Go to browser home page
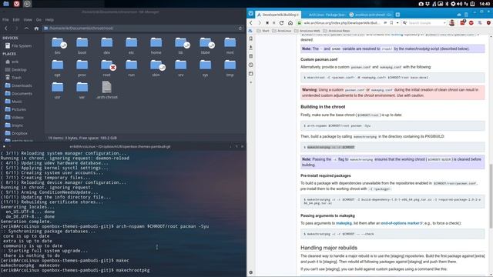The height and width of the screenshot is (277, 493). coord(290,23)
